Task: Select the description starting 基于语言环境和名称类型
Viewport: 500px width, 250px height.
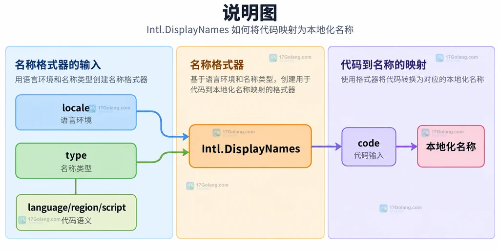Action: pos(250,84)
